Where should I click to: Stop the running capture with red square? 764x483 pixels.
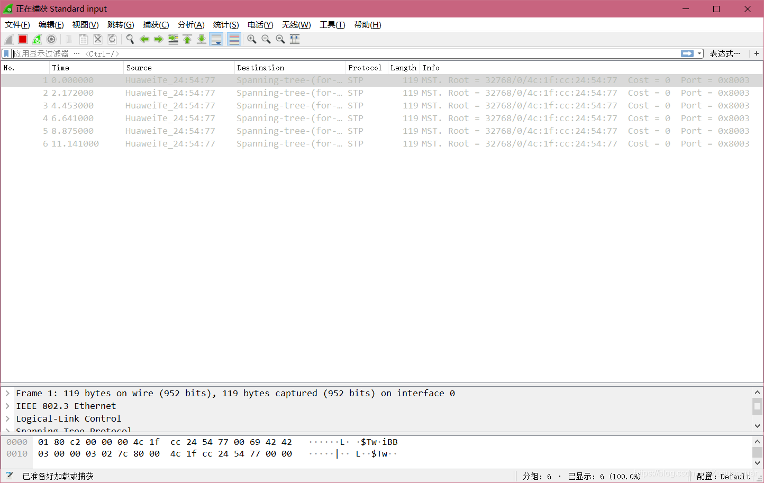click(23, 39)
